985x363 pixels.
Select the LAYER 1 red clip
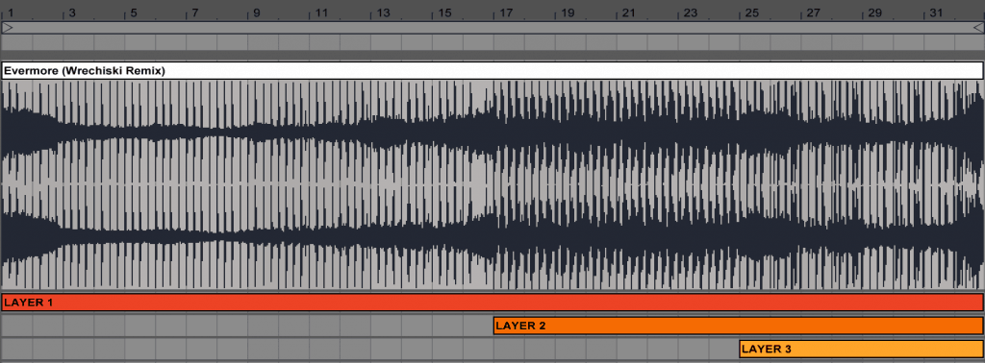point(492,302)
